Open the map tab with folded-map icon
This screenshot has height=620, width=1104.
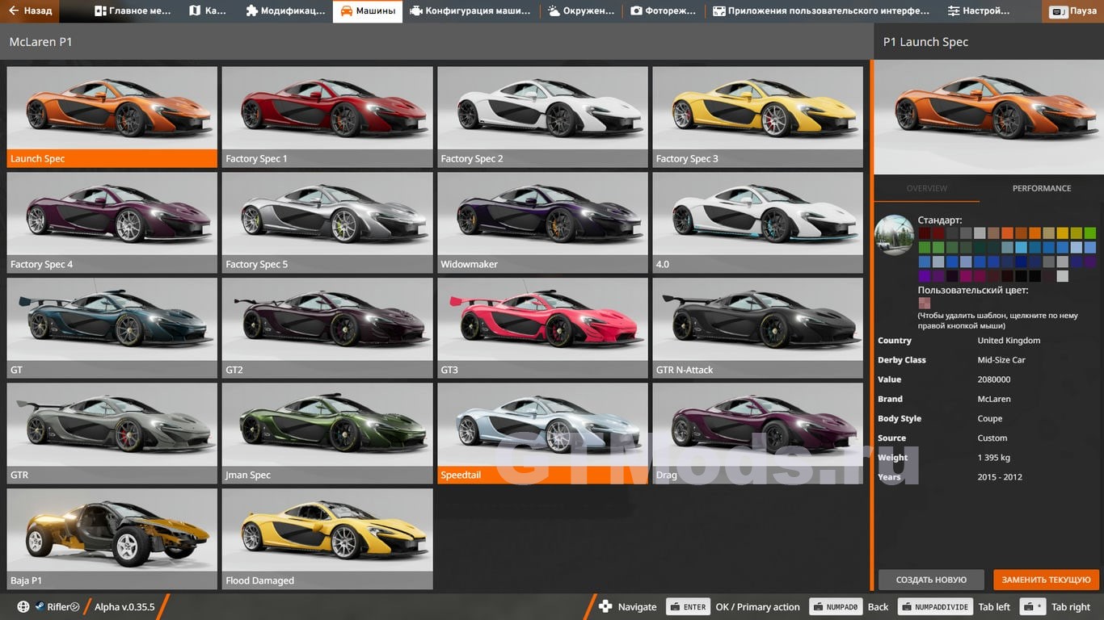pyautogui.click(x=208, y=11)
